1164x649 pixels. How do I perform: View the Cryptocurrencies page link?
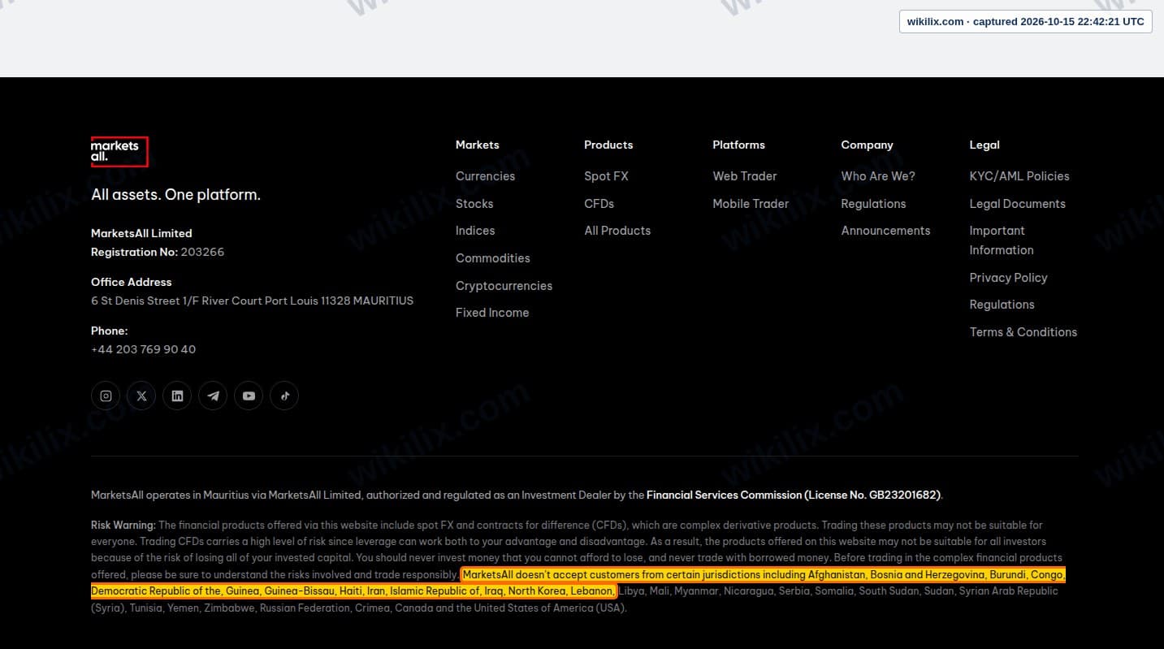[504, 286]
